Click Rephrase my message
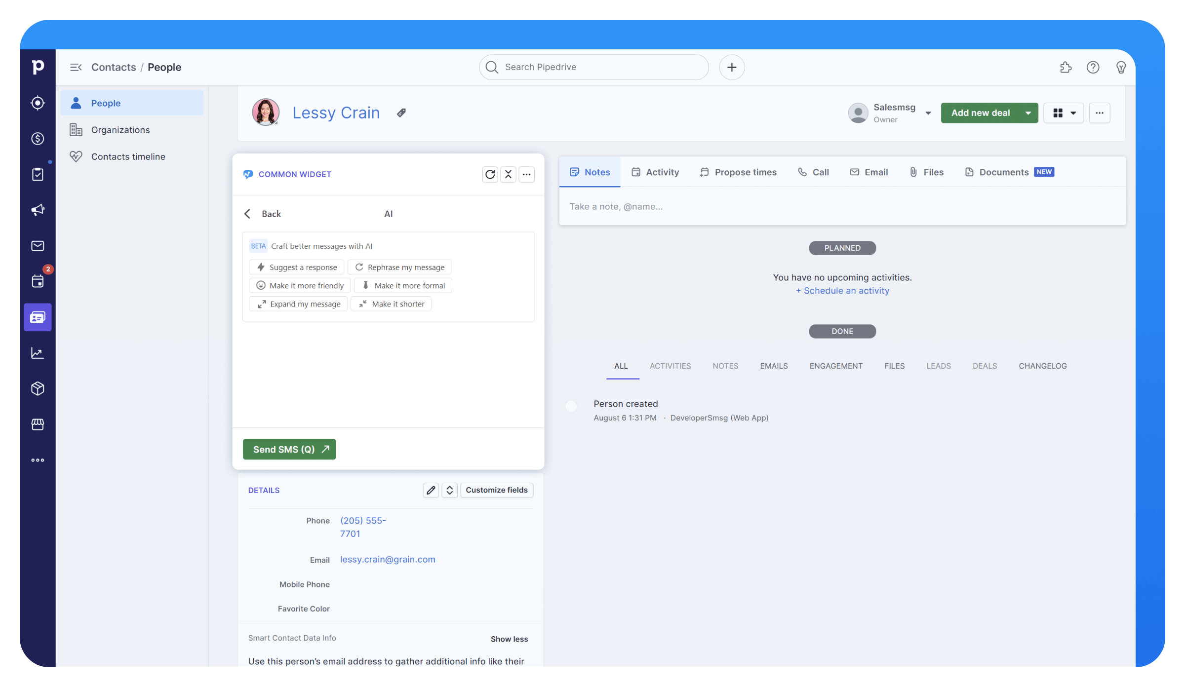Image resolution: width=1185 pixels, height=687 pixels. 399,267
